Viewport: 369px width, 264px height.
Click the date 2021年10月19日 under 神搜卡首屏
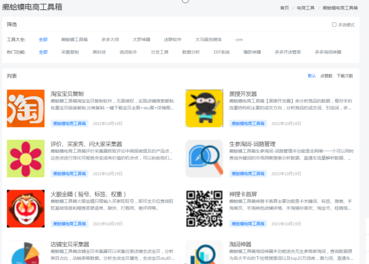pos(286,224)
